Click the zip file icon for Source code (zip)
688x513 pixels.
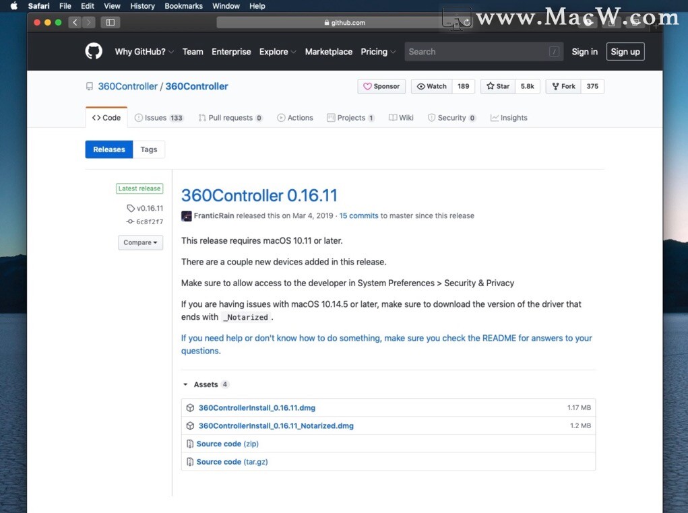point(190,444)
